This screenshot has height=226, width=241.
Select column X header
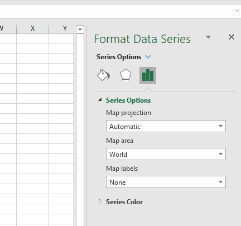pos(32,28)
